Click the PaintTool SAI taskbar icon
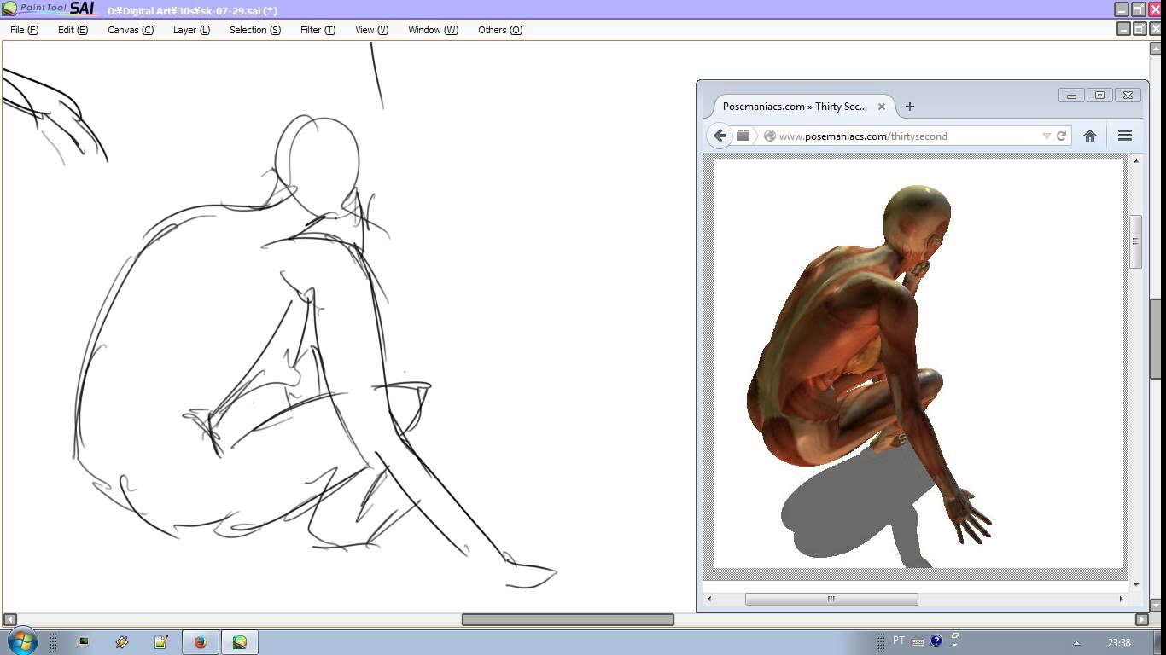Viewport: 1166px width, 655px height. [x=240, y=641]
